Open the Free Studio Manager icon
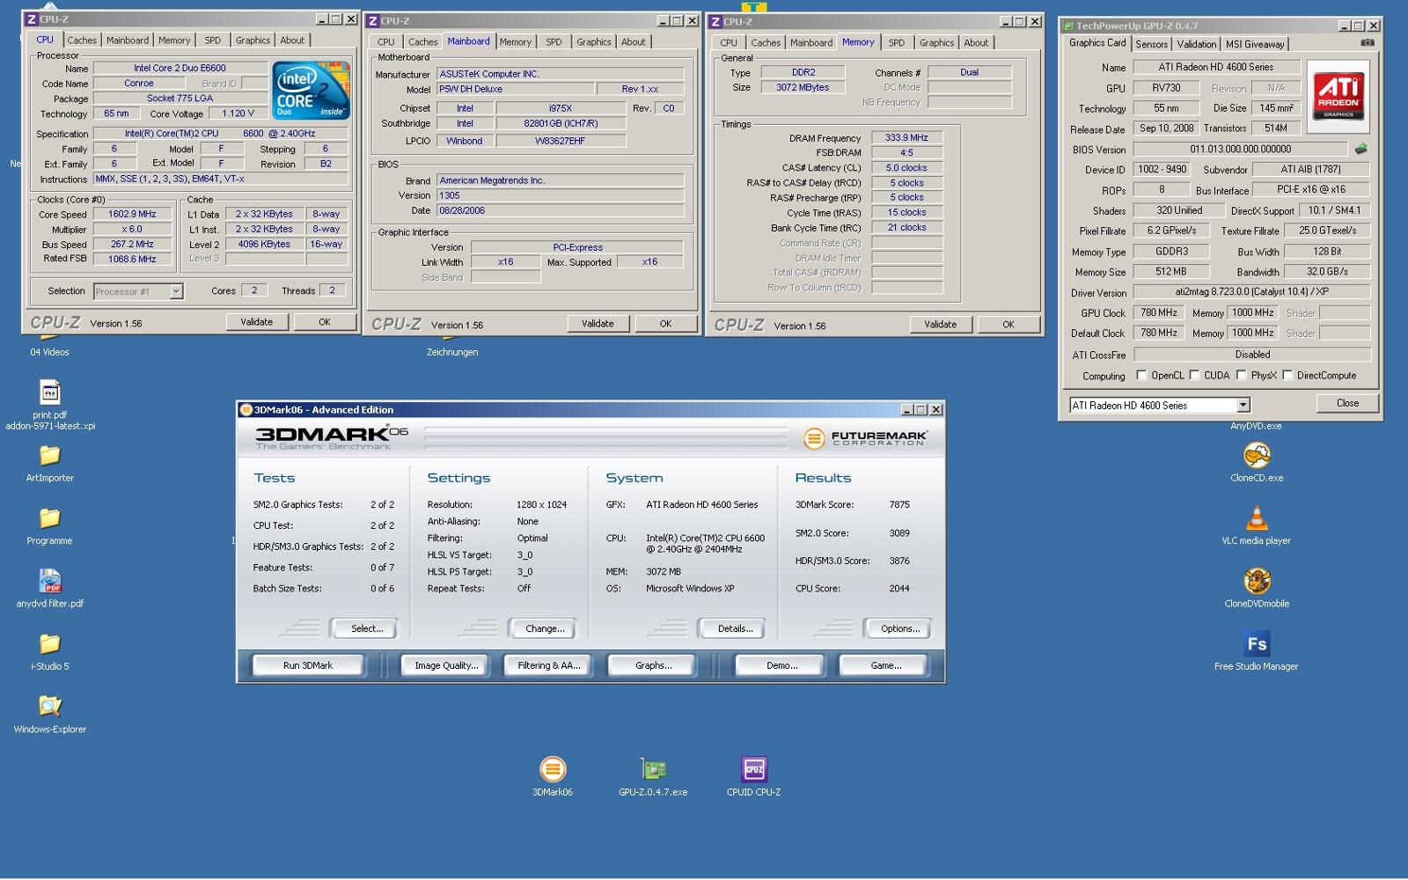Screen dimensions: 1408x880 click(x=1257, y=643)
